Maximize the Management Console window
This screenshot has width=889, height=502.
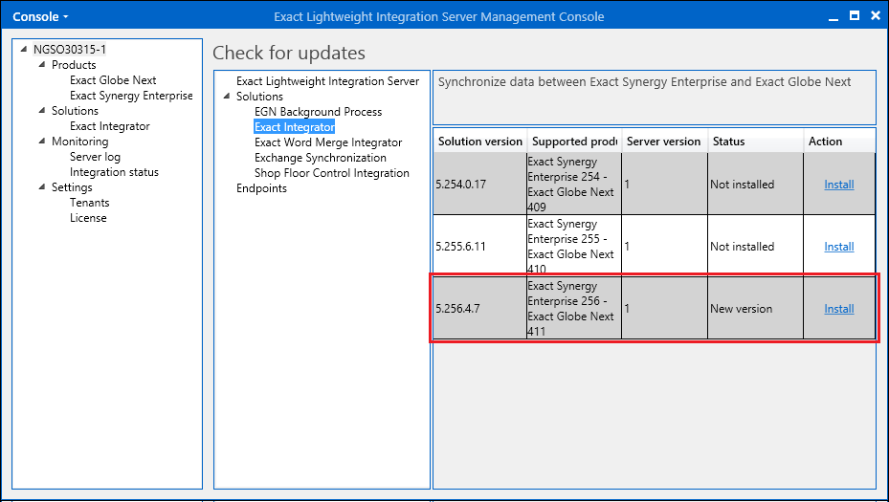(855, 16)
